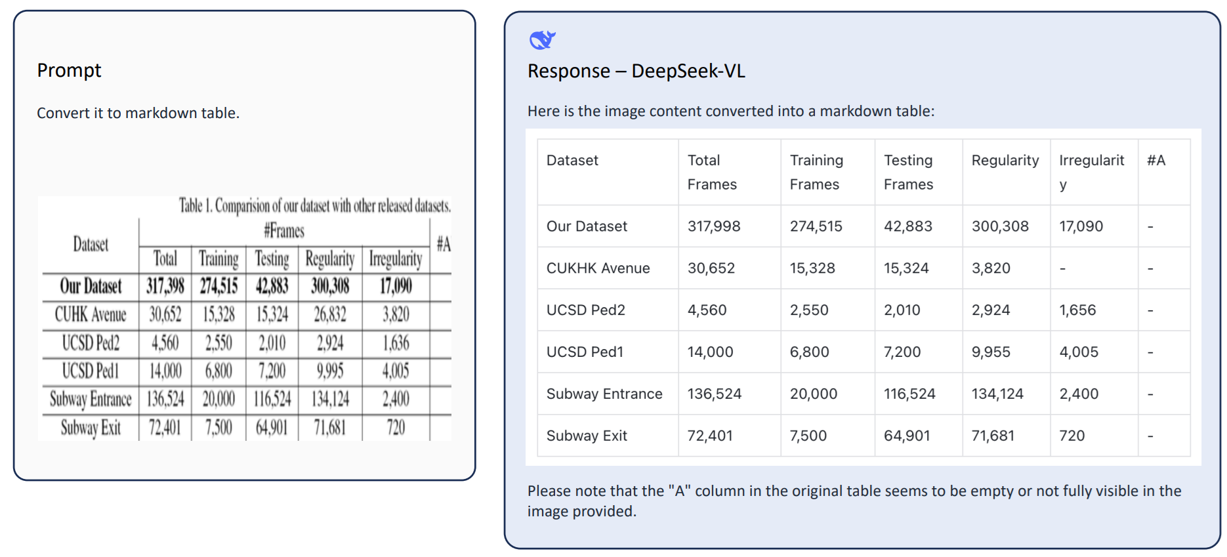Image resolution: width=1227 pixels, height=557 pixels.
Task: Click the "Response – DeepSeek-VL" heading
Action: (636, 71)
